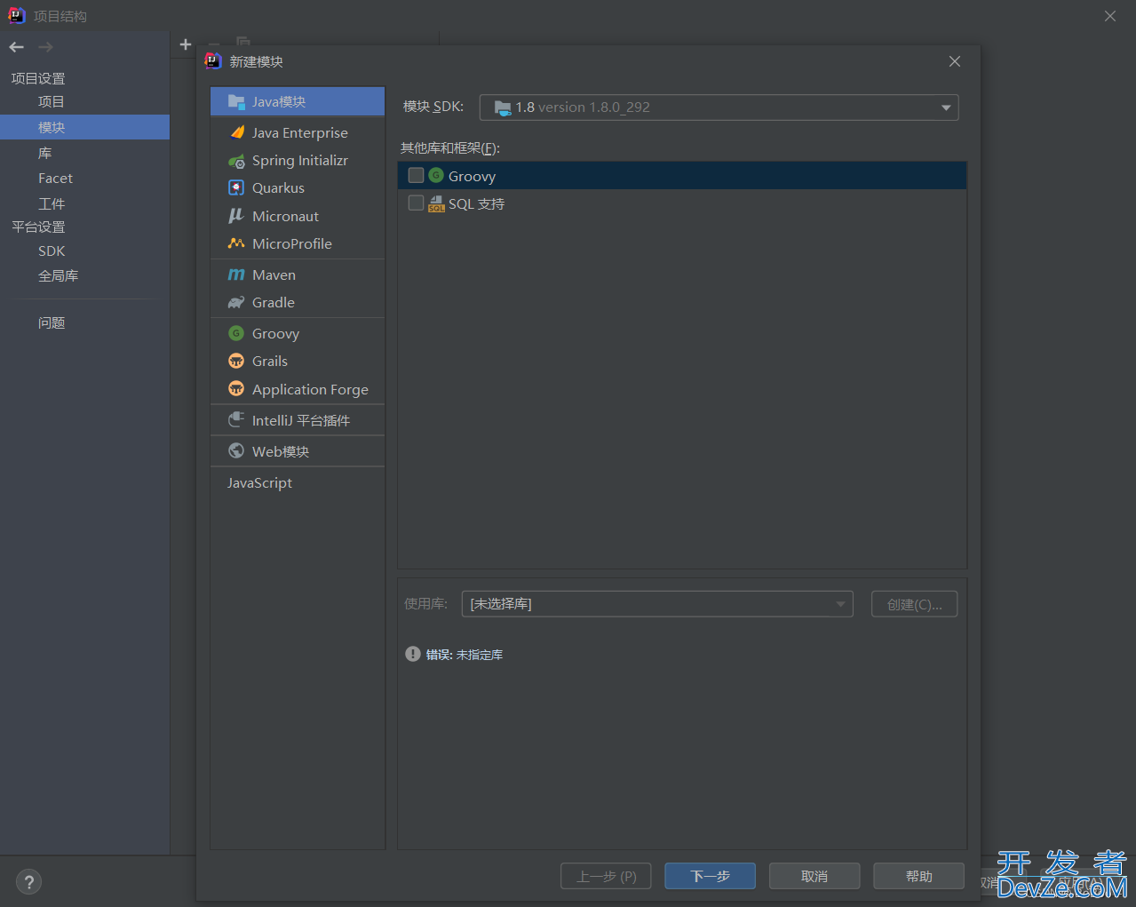
Task: Select Grails module type
Action: click(298, 361)
